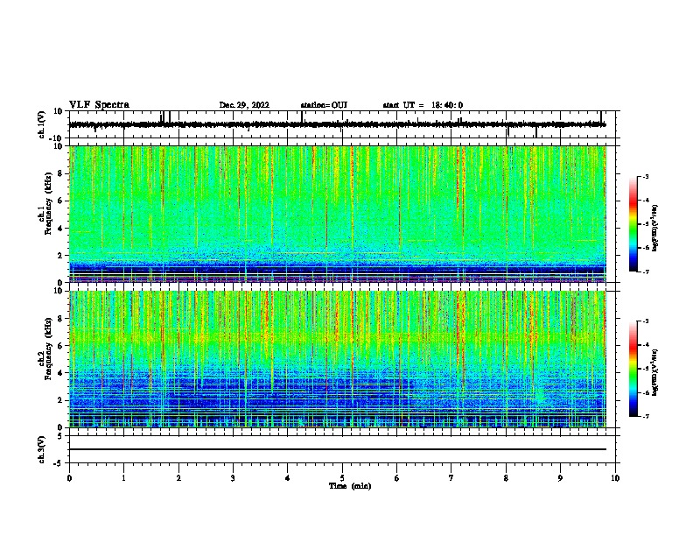The image size is (693, 536).
Task: Click the "station=OUI" header label
Action: tap(324, 105)
